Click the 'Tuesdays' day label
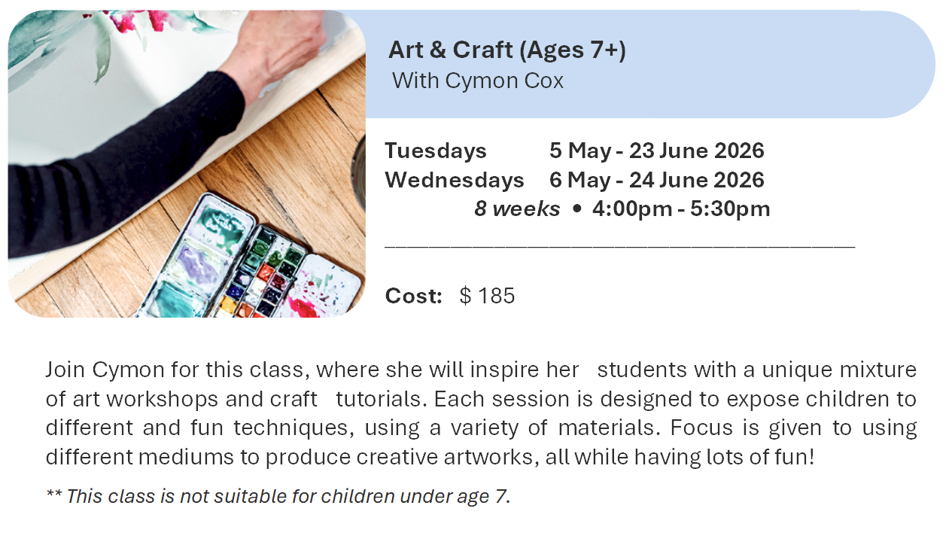952x548 pixels. 436,151
